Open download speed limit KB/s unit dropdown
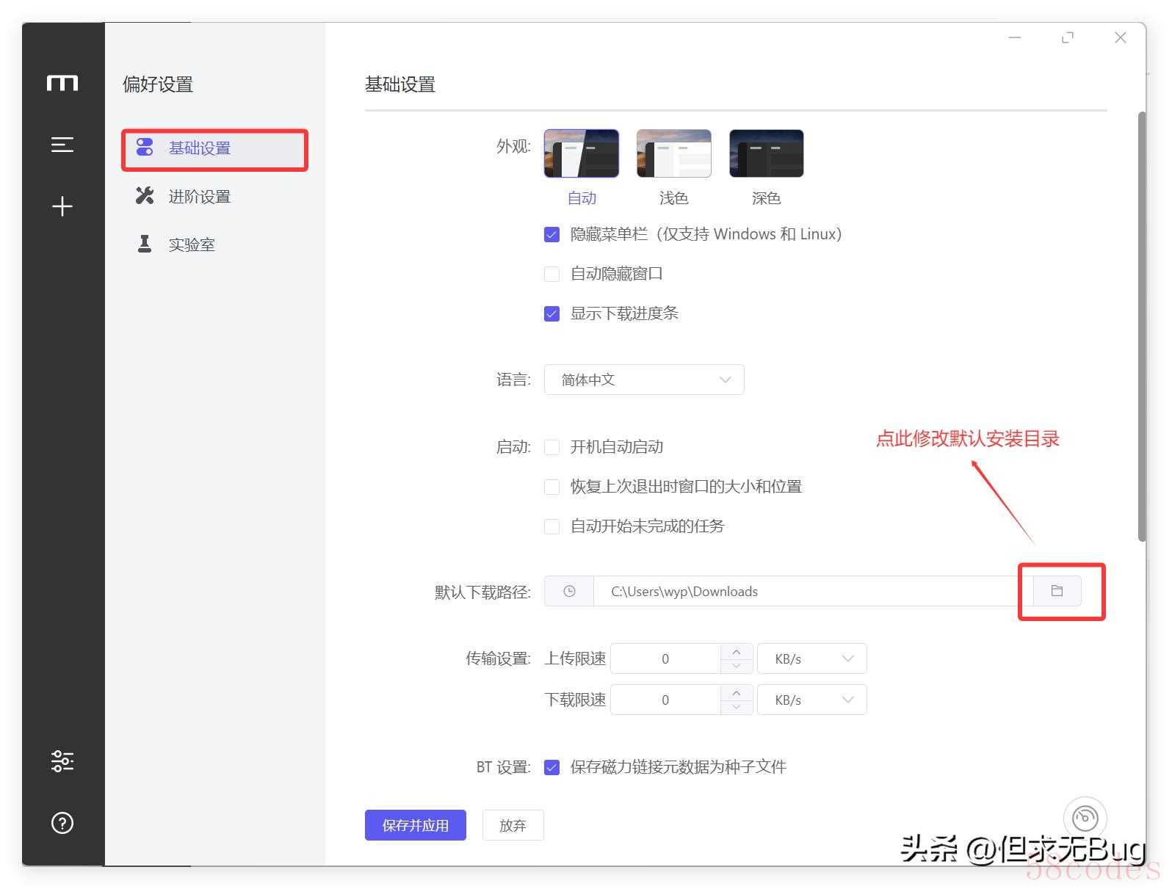The height and width of the screenshot is (889, 1172). [811, 700]
